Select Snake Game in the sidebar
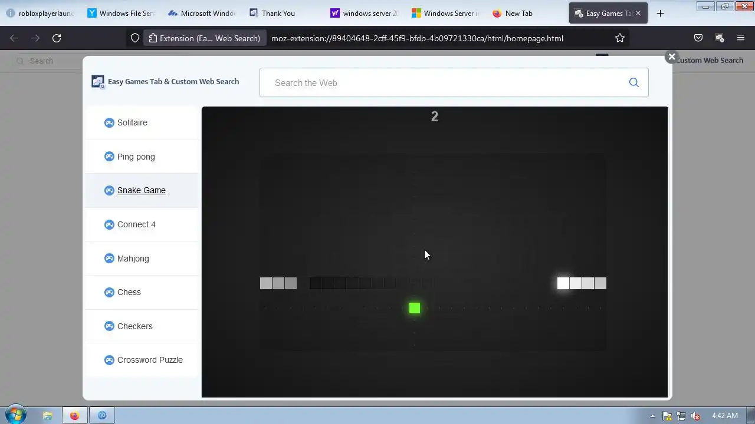Viewport: 755px width, 424px height. pos(142,190)
